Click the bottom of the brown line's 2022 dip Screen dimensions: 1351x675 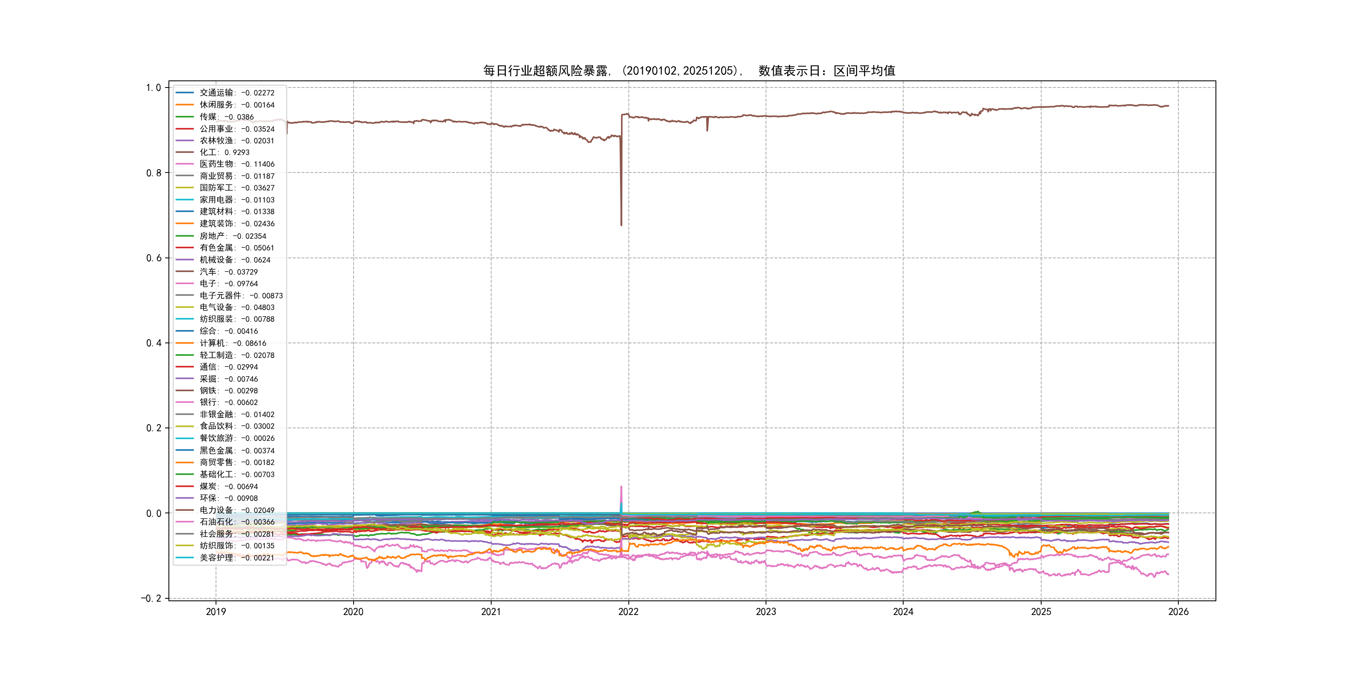[x=621, y=224]
